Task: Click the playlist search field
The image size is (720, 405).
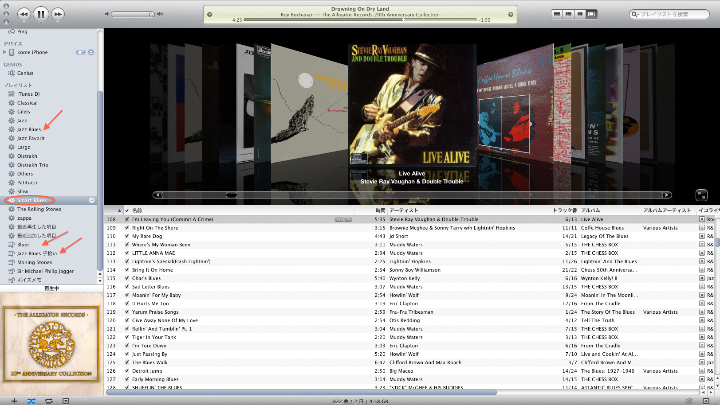Action: point(669,14)
